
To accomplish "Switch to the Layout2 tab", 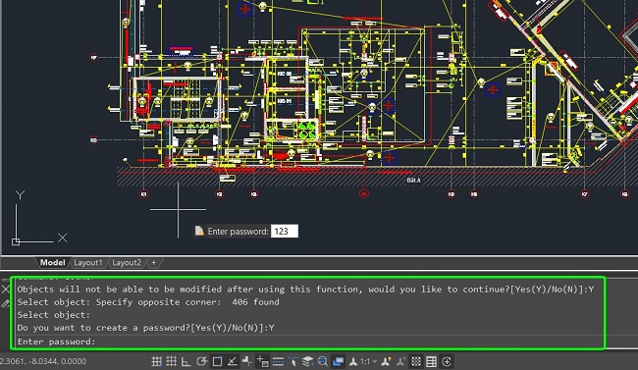I will (127, 263).
